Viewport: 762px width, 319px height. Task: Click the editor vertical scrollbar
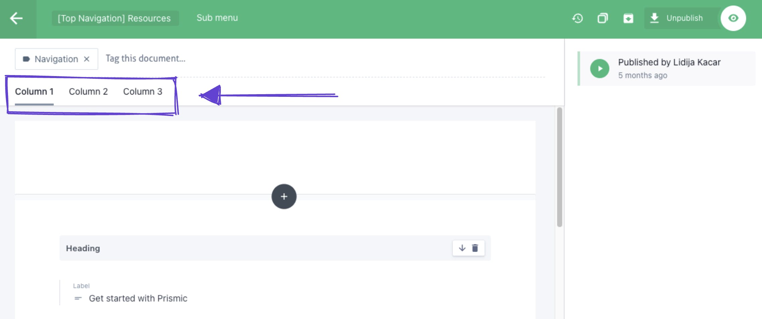click(559, 167)
